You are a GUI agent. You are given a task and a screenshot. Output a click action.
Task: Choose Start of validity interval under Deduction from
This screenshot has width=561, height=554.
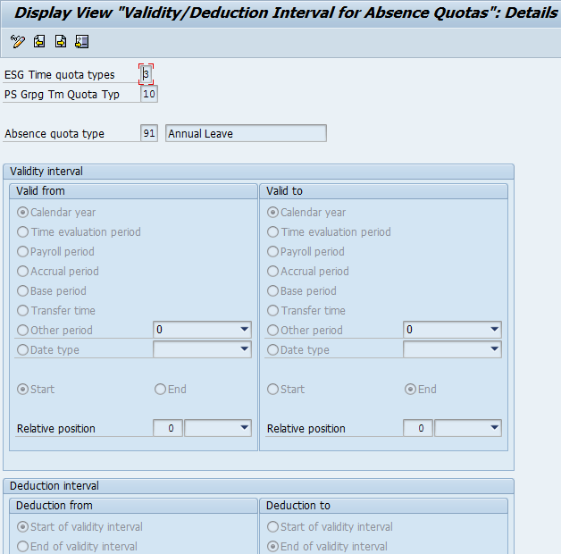(23, 527)
